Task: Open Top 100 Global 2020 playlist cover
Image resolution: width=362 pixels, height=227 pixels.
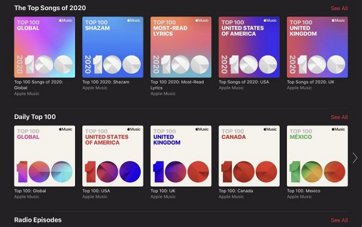Action: point(44,47)
